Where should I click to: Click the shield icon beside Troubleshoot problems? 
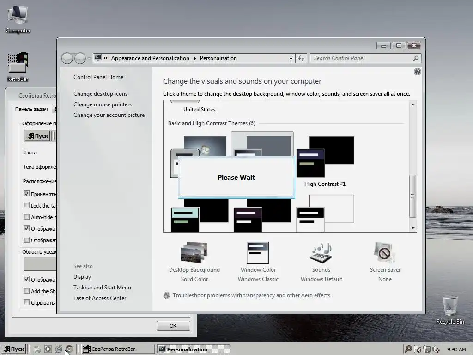(166, 295)
